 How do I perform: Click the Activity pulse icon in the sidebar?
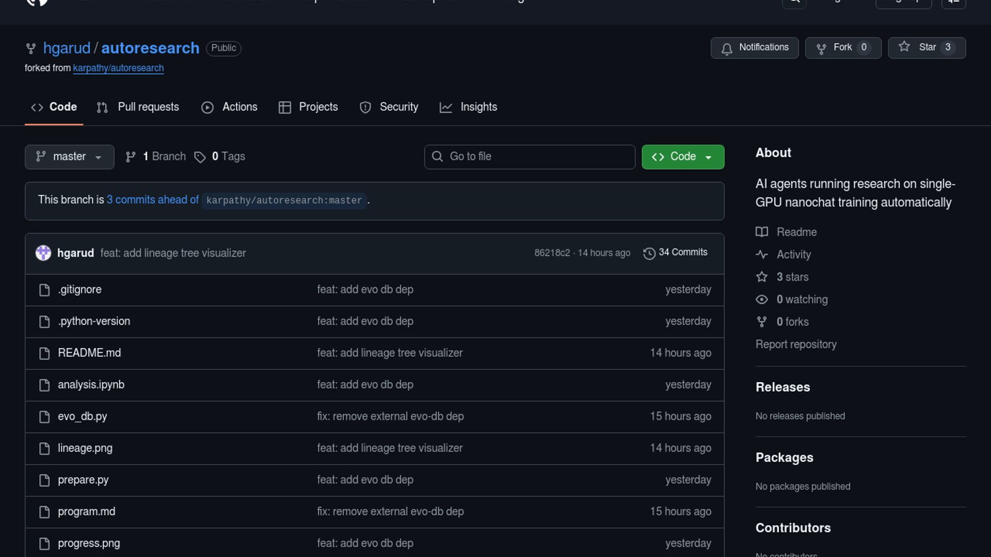coord(762,254)
